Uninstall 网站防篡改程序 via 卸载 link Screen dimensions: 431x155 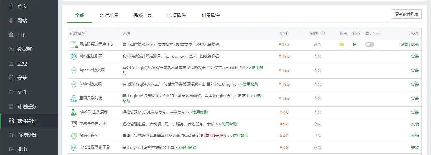[x=415, y=45]
